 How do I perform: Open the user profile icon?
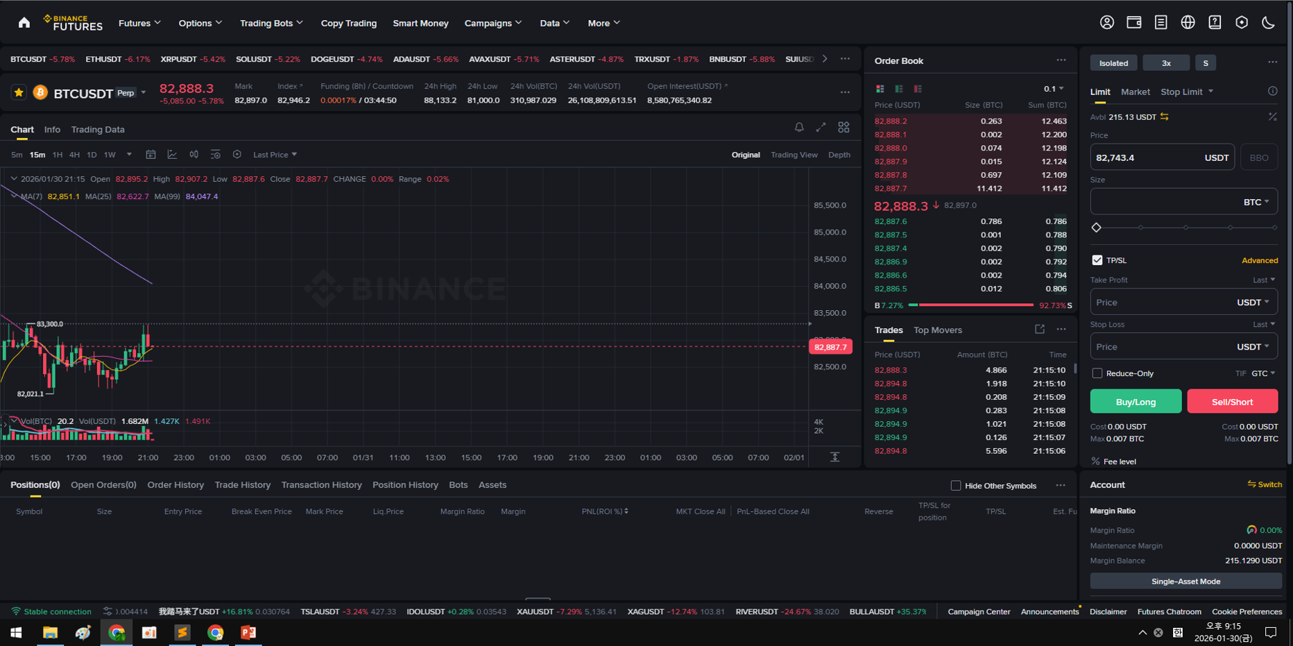pos(1107,22)
